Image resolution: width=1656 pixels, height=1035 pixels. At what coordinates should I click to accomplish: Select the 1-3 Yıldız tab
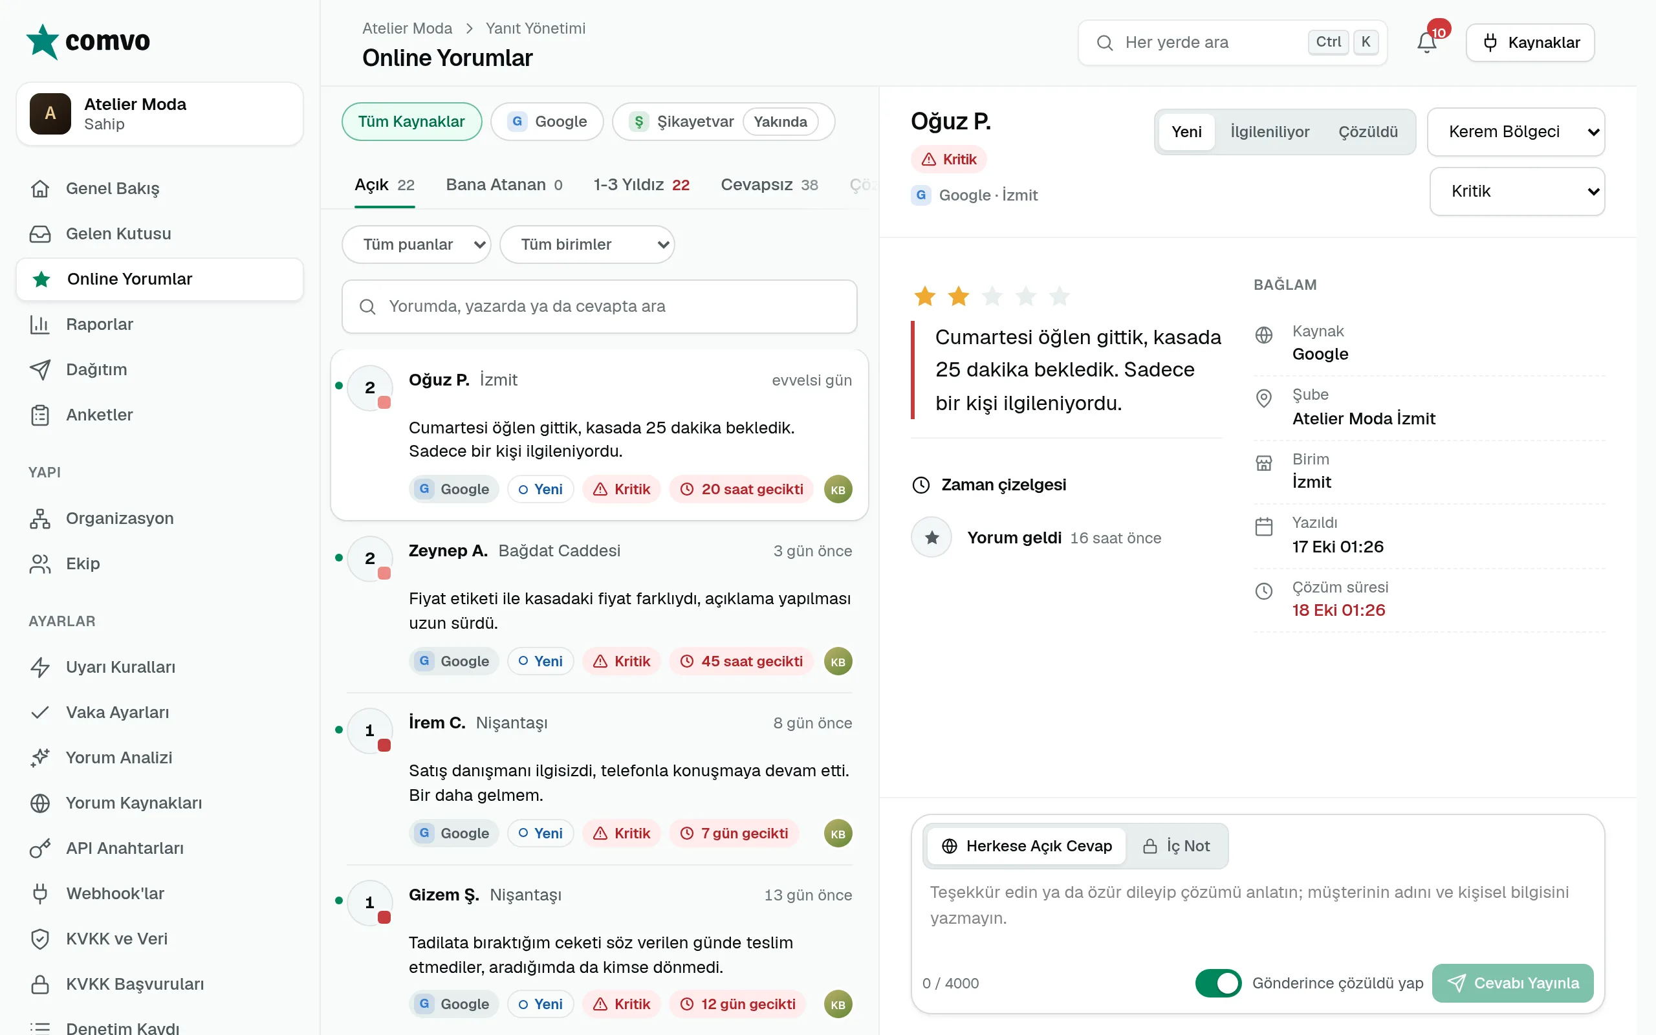click(x=641, y=185)
